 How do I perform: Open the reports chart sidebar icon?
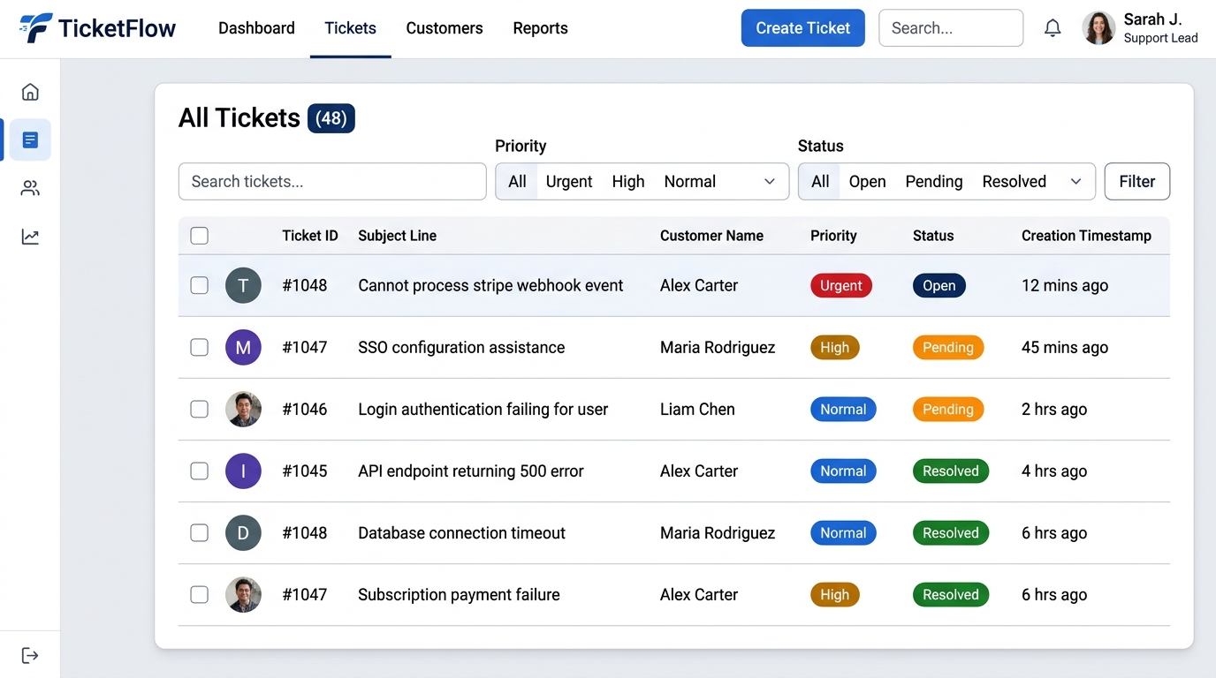[x=30, y=237]
